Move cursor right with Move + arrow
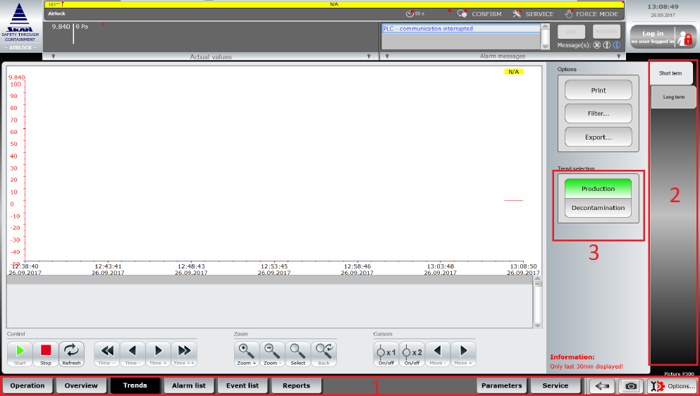Image resolution: width=700 pixels, height=396 pixels. click(463, 354)
